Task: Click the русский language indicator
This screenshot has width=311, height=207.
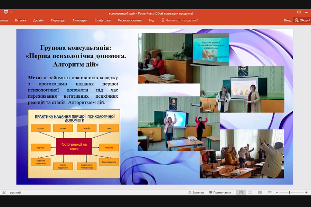Action: (x=15, y=193)
